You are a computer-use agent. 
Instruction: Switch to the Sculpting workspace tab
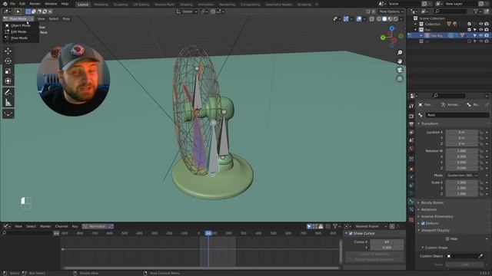tap(121, 5)
